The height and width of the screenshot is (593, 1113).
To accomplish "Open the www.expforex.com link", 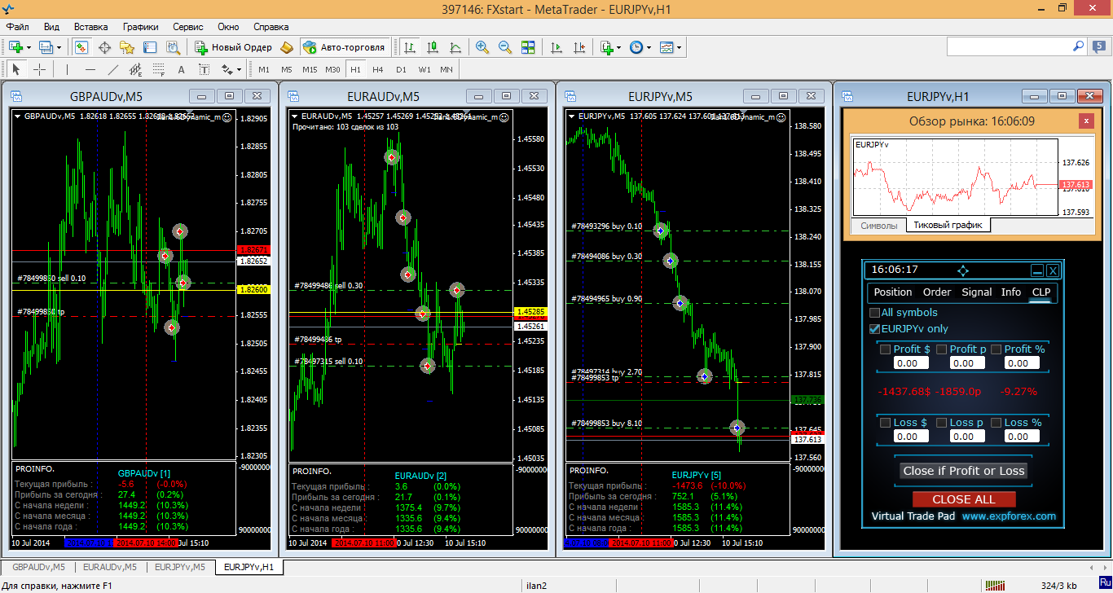I will click(1009, 516).
